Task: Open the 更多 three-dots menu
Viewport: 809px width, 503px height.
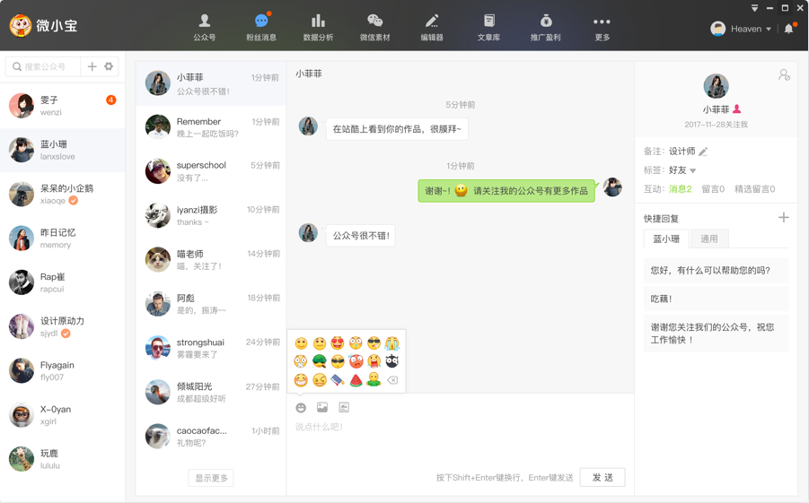Action: [602, 27]
